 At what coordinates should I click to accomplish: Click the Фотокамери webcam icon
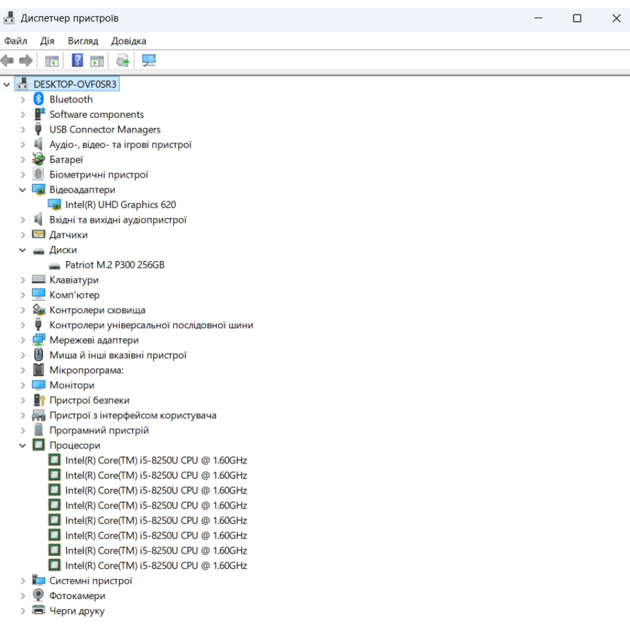click(x=38, y=596)
